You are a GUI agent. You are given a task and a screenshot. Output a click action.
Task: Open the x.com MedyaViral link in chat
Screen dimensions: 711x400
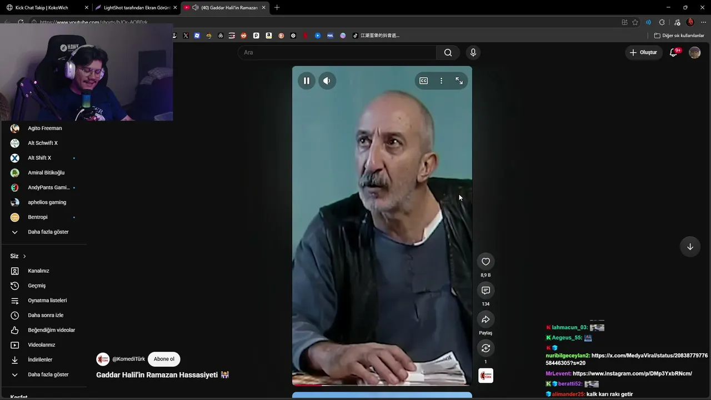click(x=627, y=359)
